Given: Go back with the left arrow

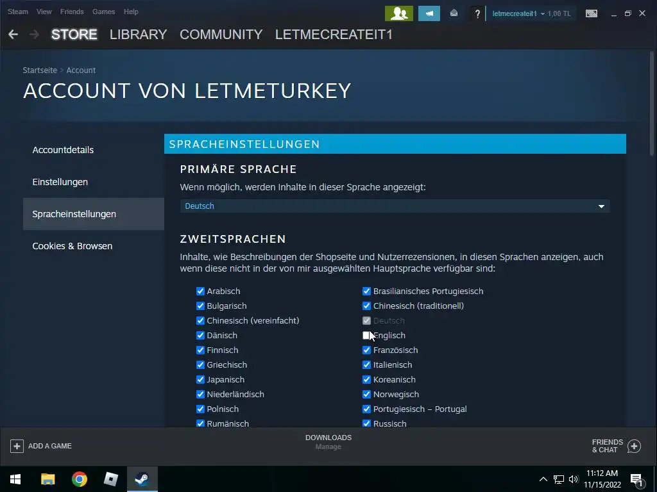Looking at the screenshot, I should tap(13, 35).
